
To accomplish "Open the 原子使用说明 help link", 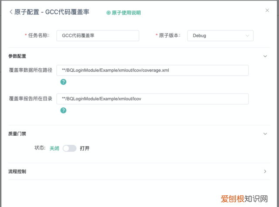I will [126, 13].
